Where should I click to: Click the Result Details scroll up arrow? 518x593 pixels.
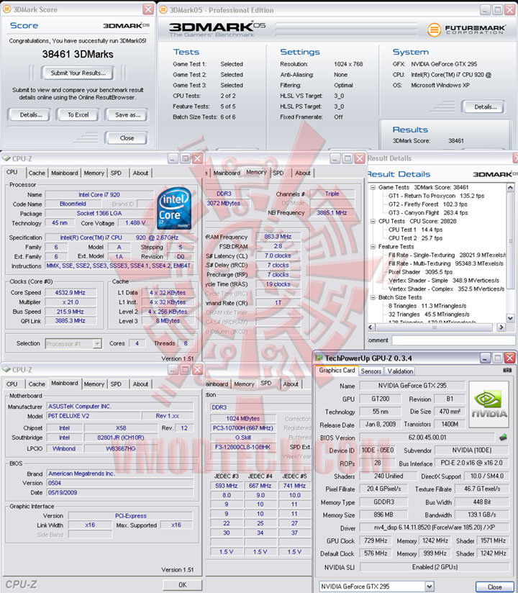pos(510,187)
